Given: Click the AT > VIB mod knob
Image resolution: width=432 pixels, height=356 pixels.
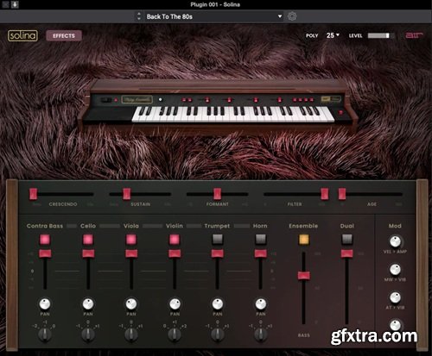Looking at the screenshot, I should click(395, 297).
